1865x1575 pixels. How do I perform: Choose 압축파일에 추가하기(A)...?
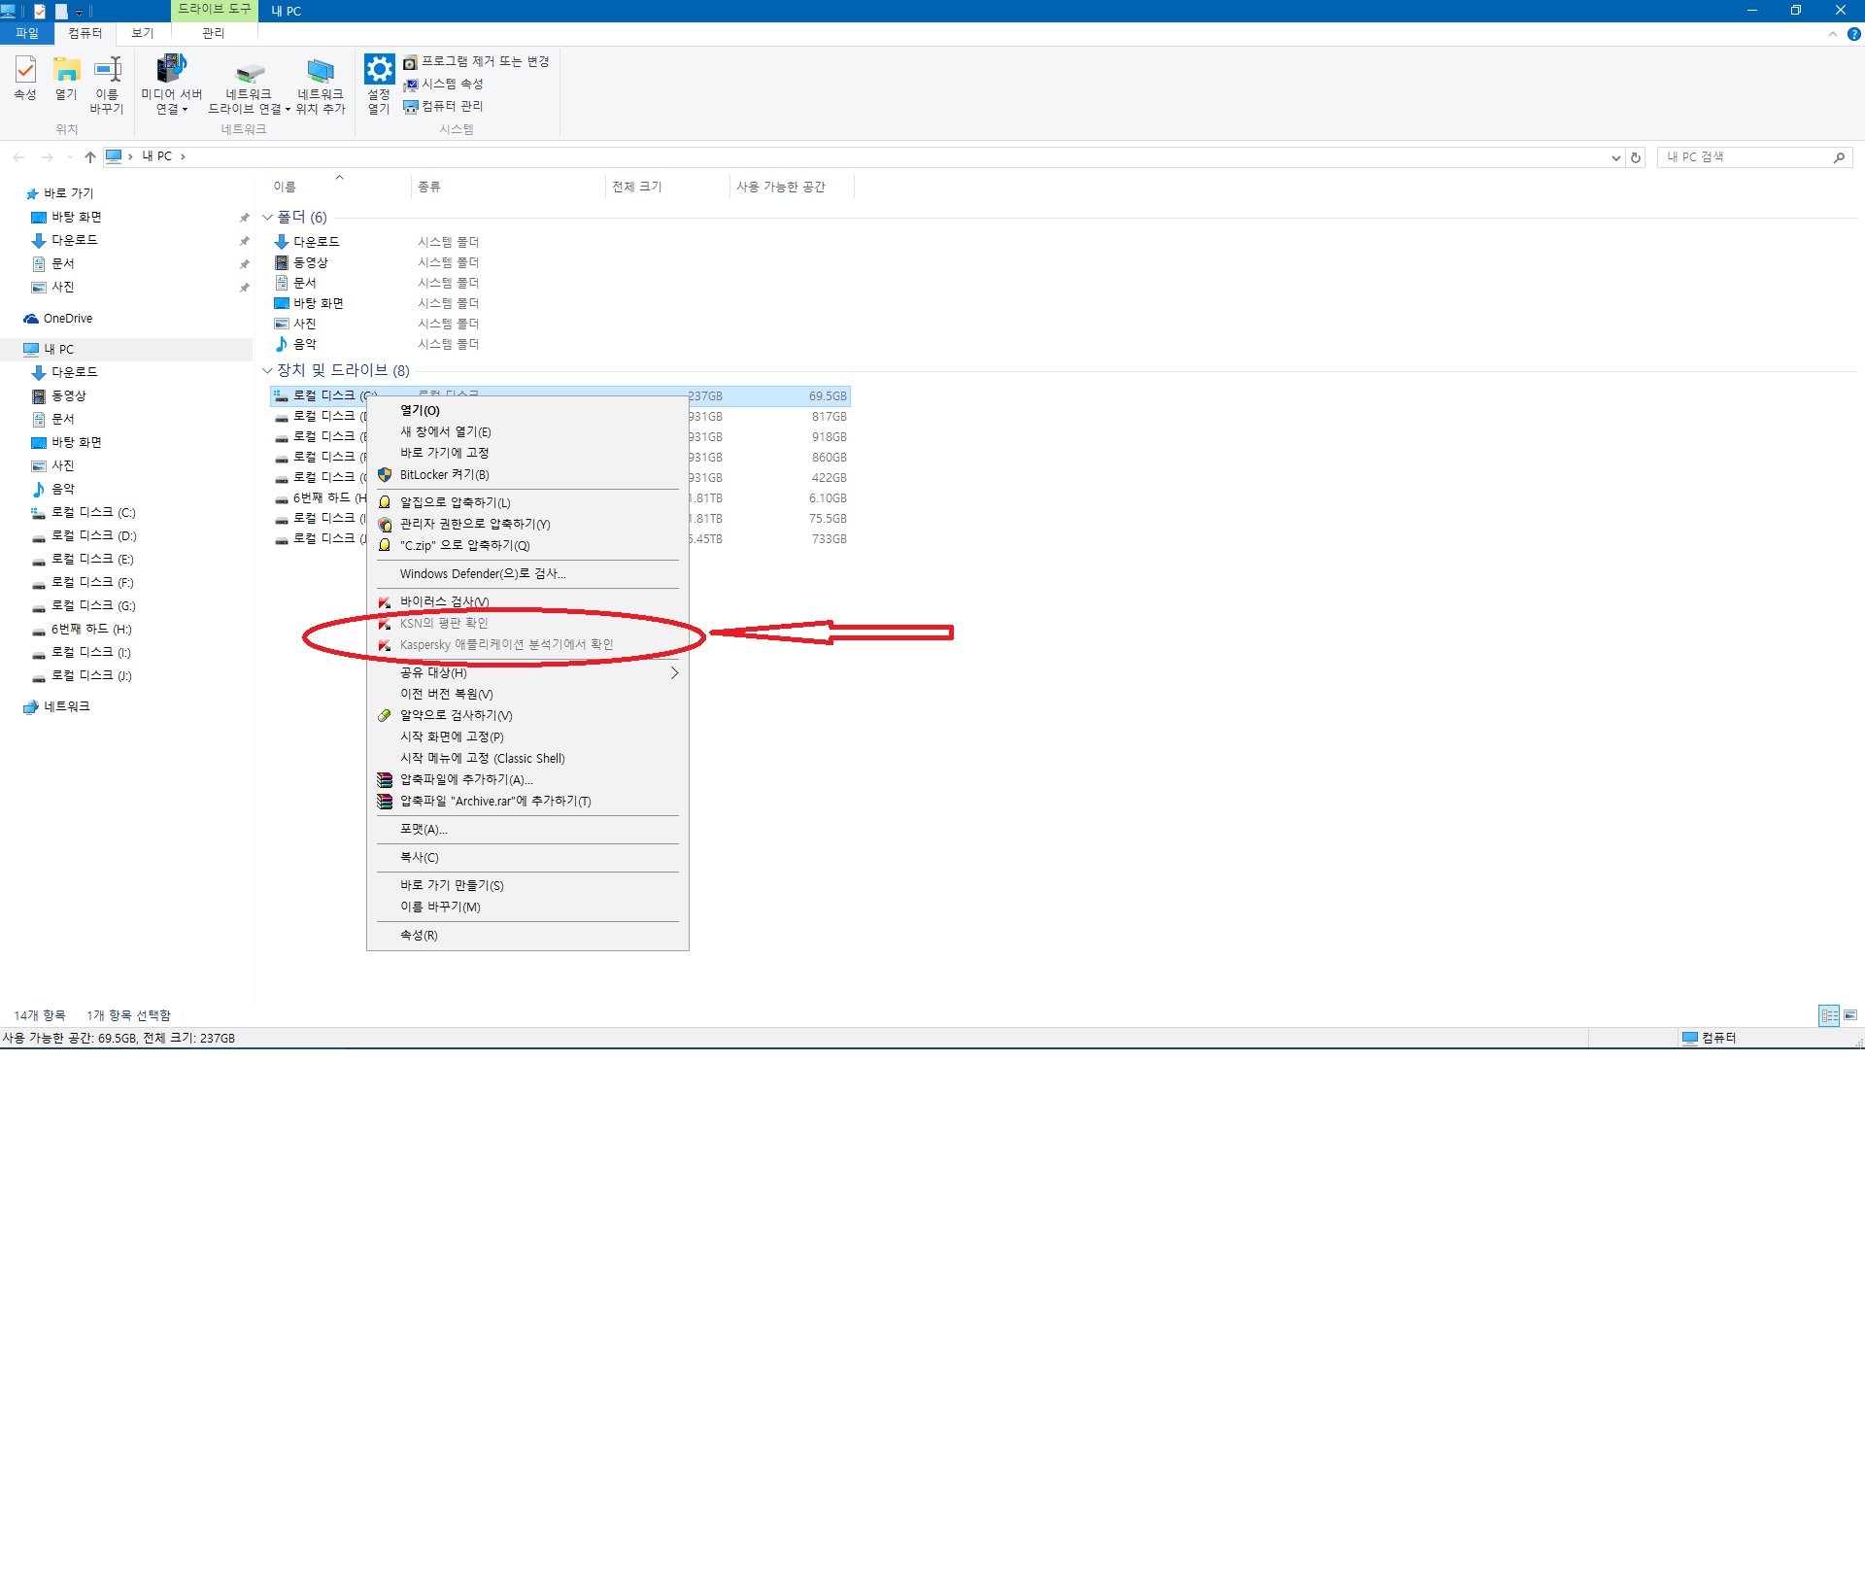[527, 780]
